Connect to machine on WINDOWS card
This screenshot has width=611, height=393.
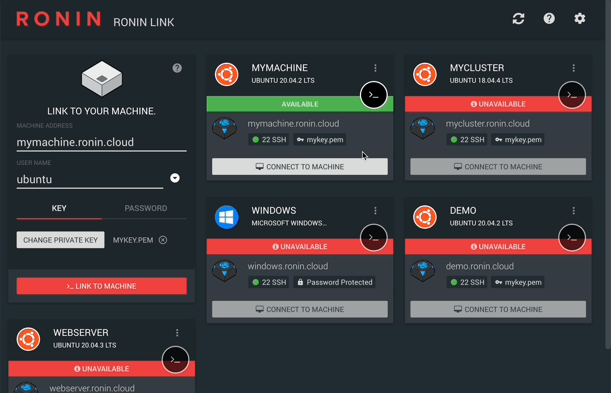(299, 309)
